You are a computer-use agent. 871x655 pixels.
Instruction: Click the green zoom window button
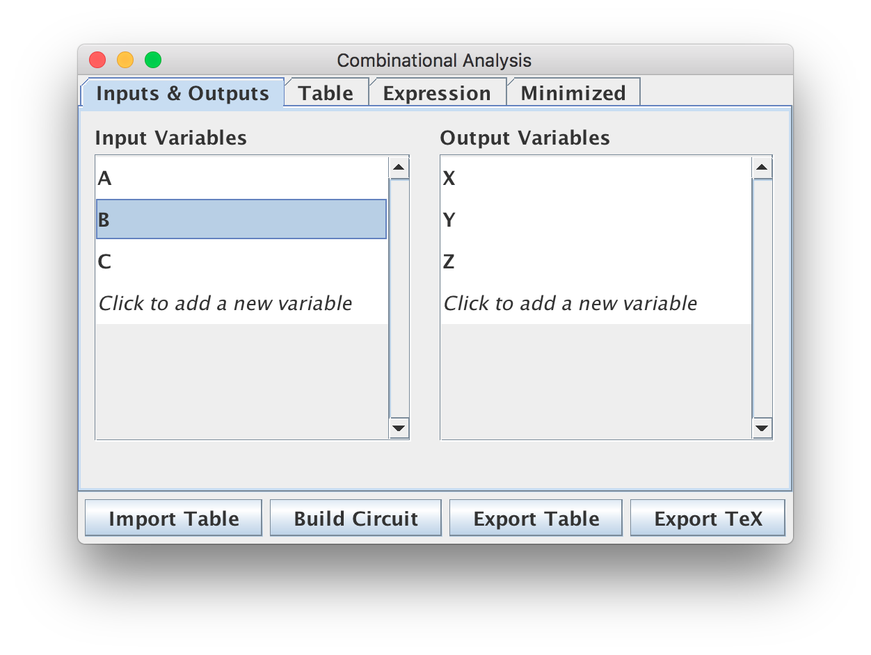click(153, 60)
